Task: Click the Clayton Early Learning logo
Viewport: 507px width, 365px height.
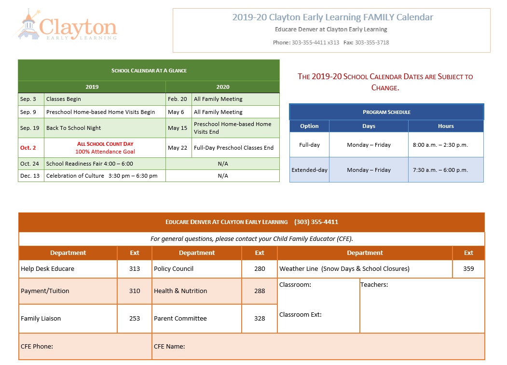Action: [66, 25]
